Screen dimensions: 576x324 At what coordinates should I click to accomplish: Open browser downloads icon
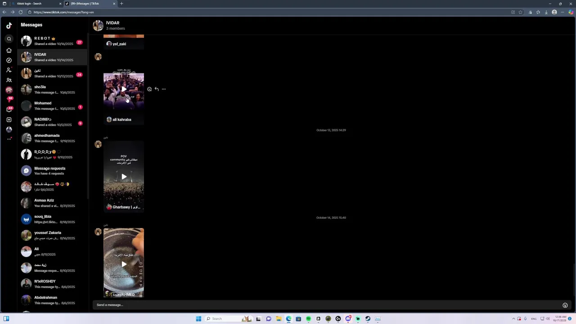coord(546,12)
